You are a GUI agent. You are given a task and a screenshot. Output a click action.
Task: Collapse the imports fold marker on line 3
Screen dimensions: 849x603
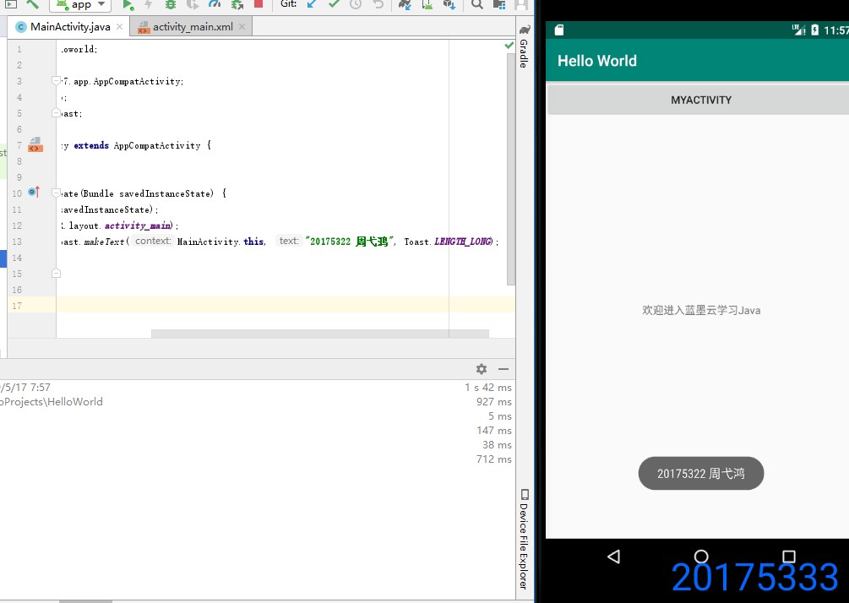click(x=56, y=80)
